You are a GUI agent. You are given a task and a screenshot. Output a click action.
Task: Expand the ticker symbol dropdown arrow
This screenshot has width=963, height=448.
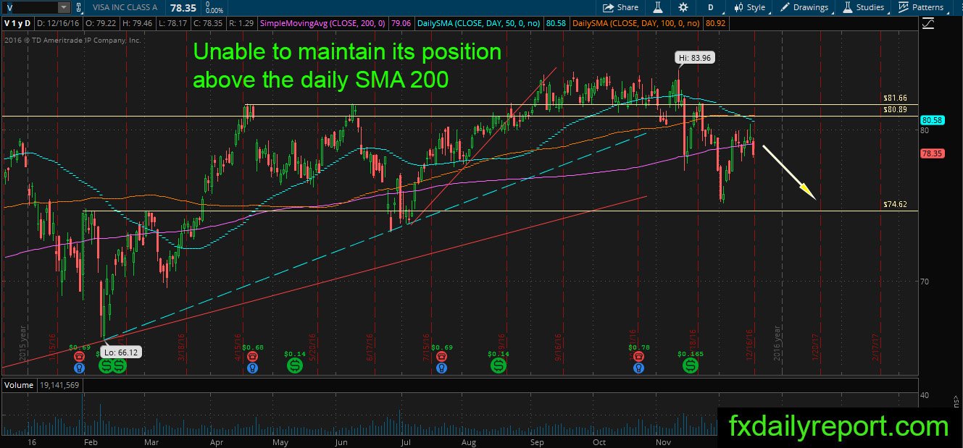(x=62, y=7)
